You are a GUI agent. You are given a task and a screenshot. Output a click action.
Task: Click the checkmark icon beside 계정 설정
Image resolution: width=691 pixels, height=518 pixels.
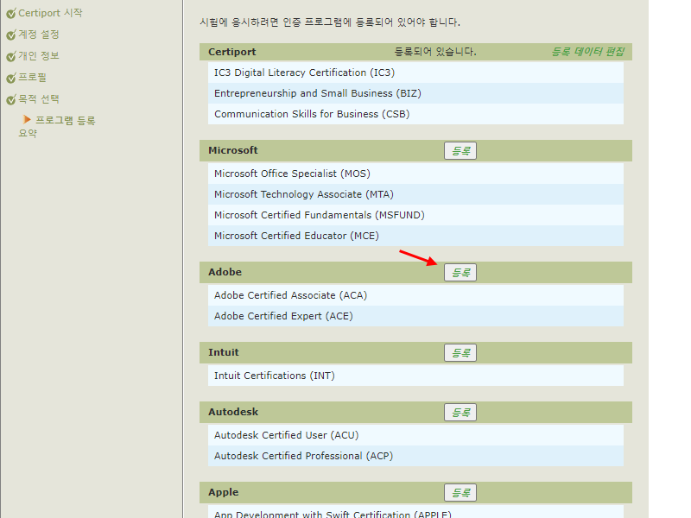click(x=11, y=35)
